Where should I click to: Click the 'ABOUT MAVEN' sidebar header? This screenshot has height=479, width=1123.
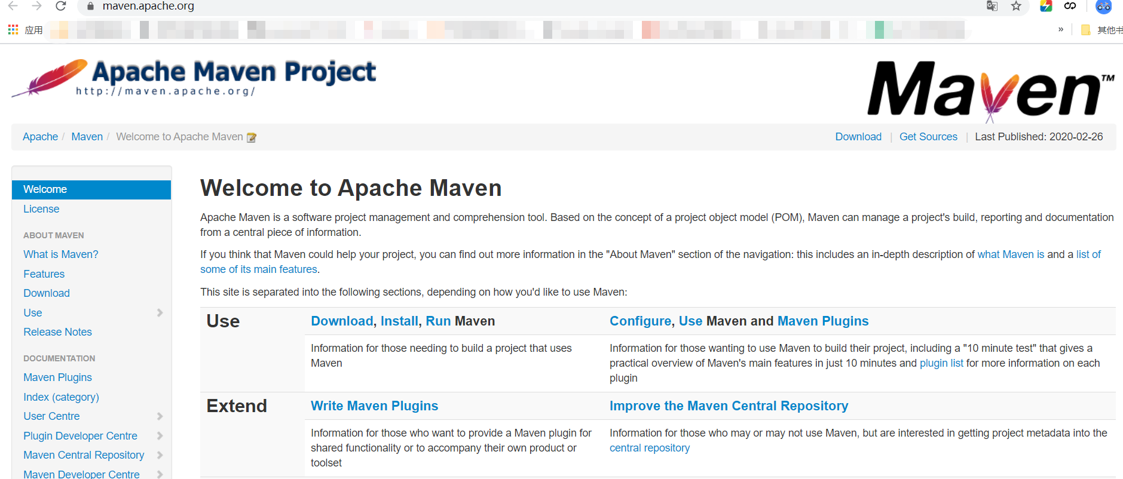pos(54,235)
